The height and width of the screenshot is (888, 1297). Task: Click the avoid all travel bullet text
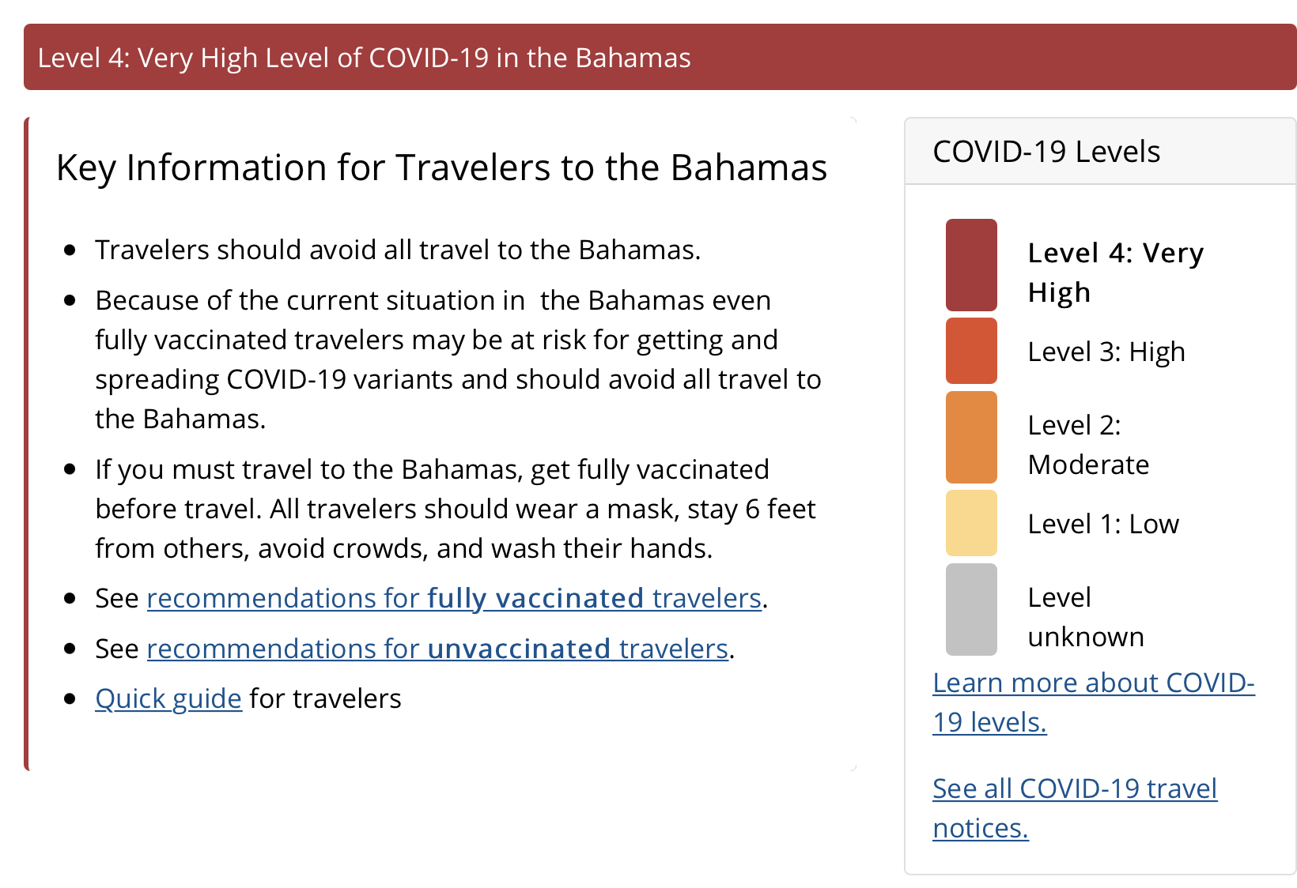coord(398,250)
